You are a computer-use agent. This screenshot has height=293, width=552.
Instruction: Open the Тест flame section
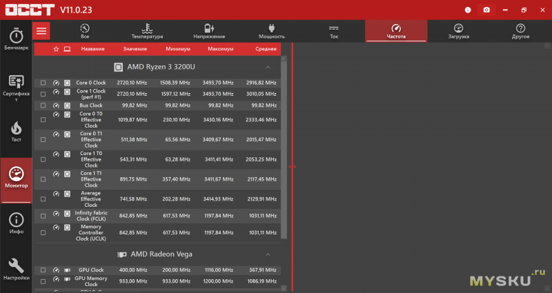pyautogui.click(x=16, y=132)
